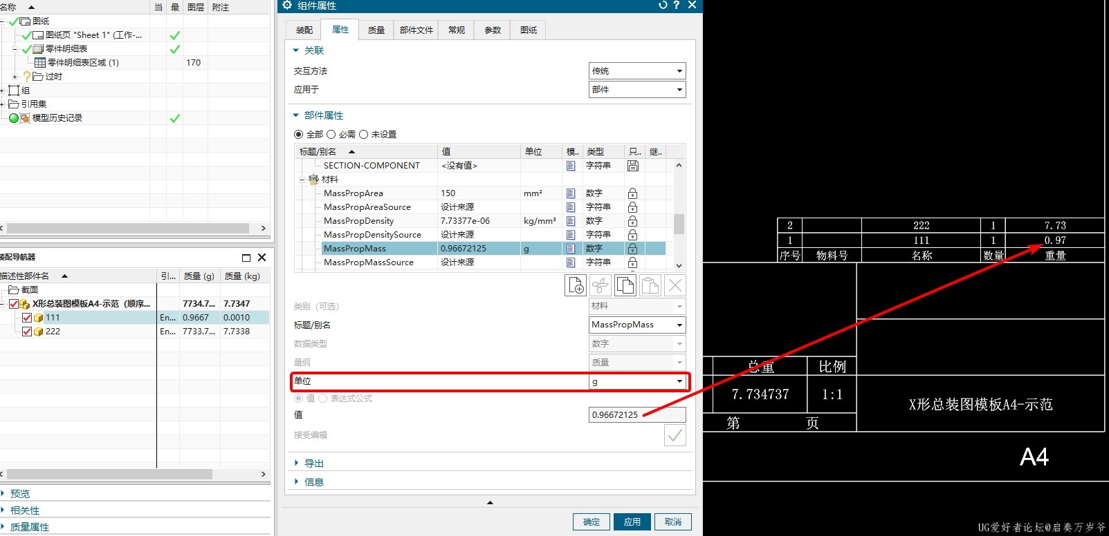Click the collapse arrow at dialog bottom
This screenshot has width=1109, height=536.
[x=491, y=503]
